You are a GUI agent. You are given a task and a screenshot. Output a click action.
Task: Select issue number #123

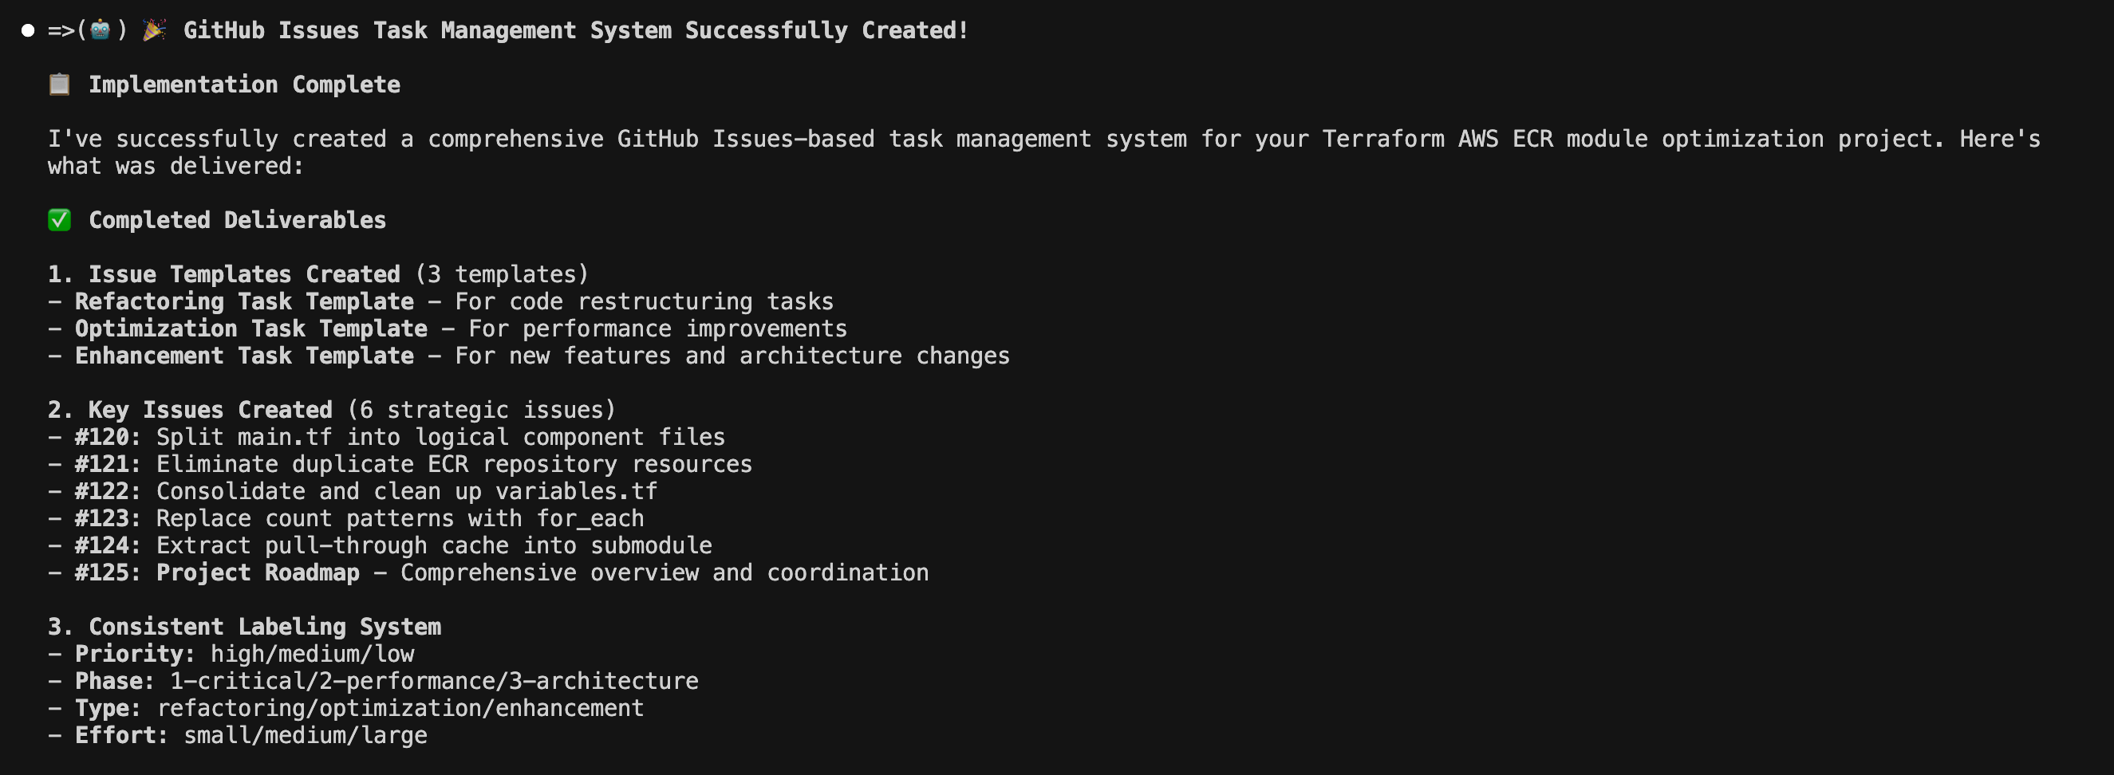tap(108, 518)
